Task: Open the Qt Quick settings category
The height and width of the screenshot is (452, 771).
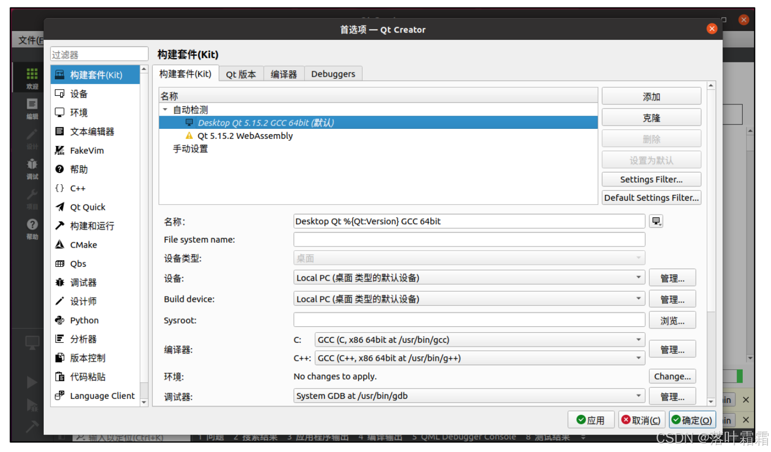Action: click(95, 207)
